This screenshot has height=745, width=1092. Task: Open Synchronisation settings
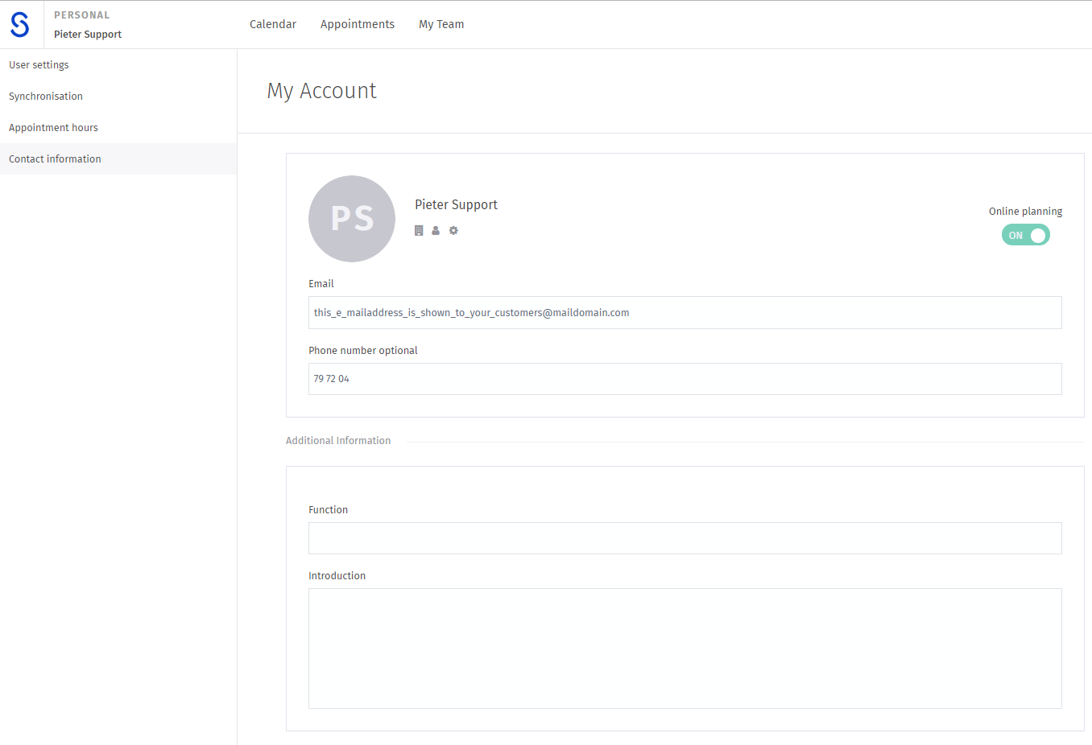[45, 96]
